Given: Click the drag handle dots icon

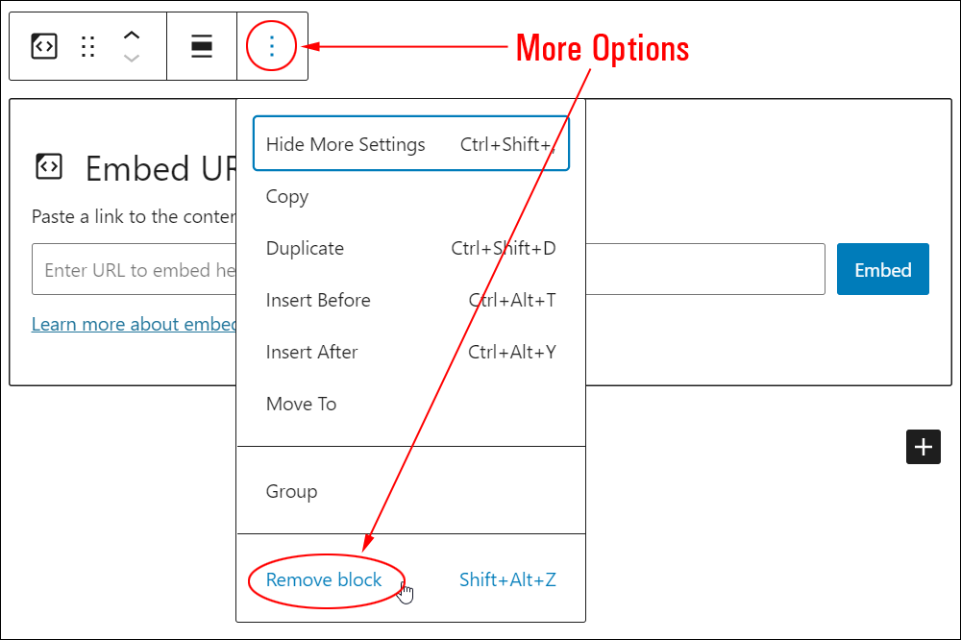Looking at the screenshot, I should 87,46.
